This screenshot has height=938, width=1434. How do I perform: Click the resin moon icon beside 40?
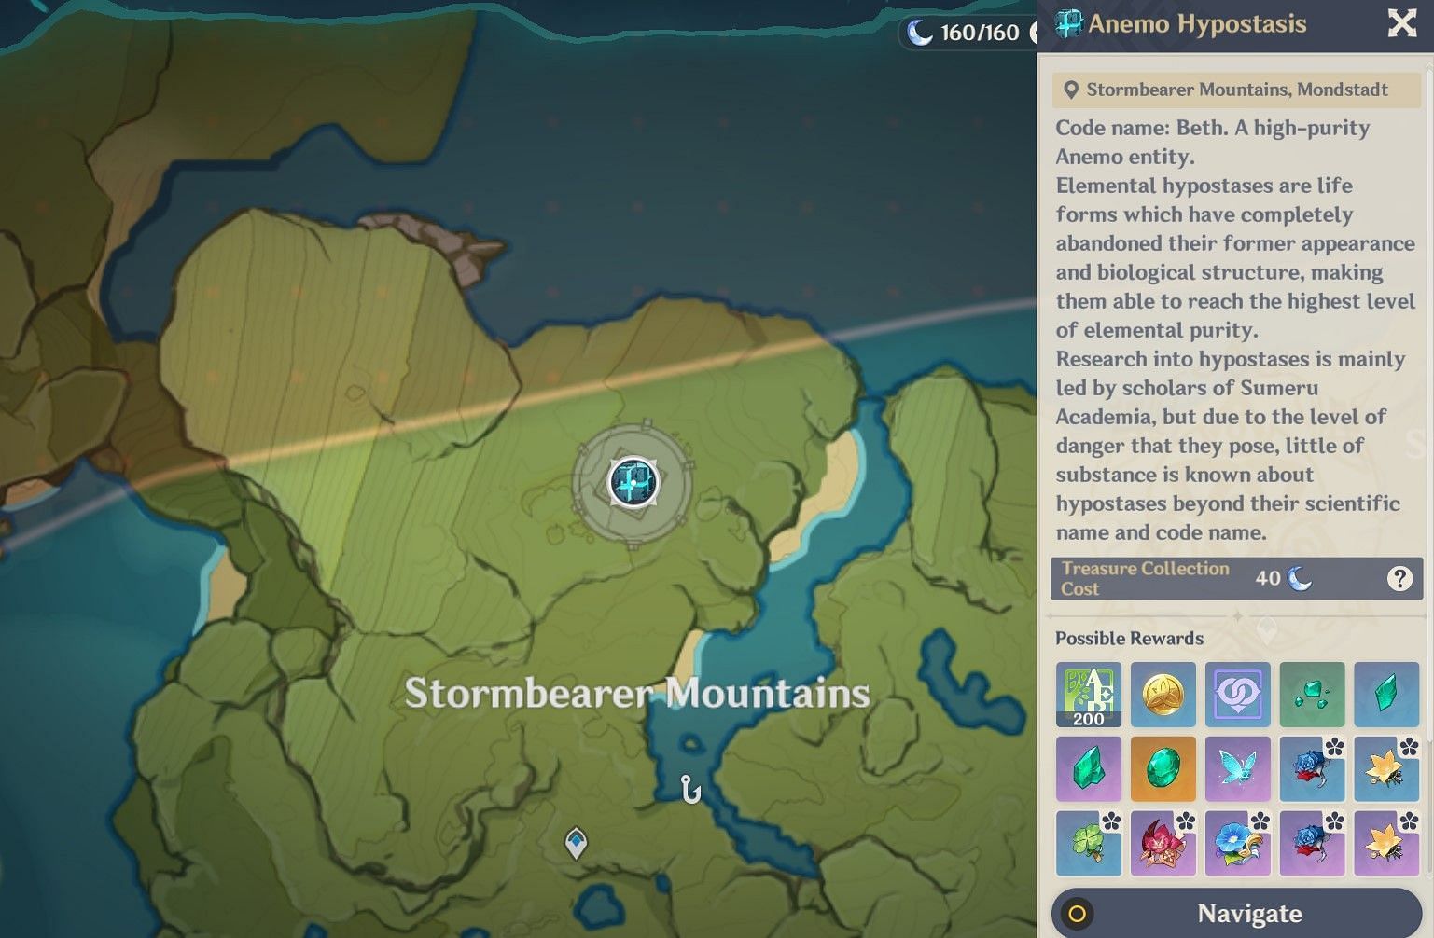pos(1300,578)
